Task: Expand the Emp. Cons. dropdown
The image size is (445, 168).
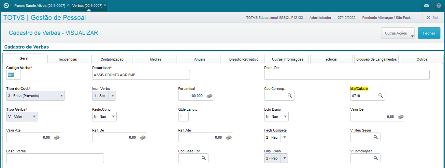Action: [284, 158]
